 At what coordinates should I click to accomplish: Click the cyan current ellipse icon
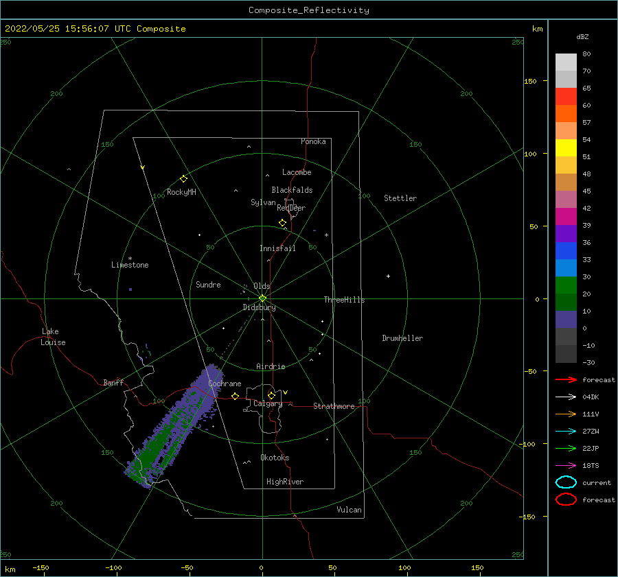pyautogui.click(x=566, y=482)
